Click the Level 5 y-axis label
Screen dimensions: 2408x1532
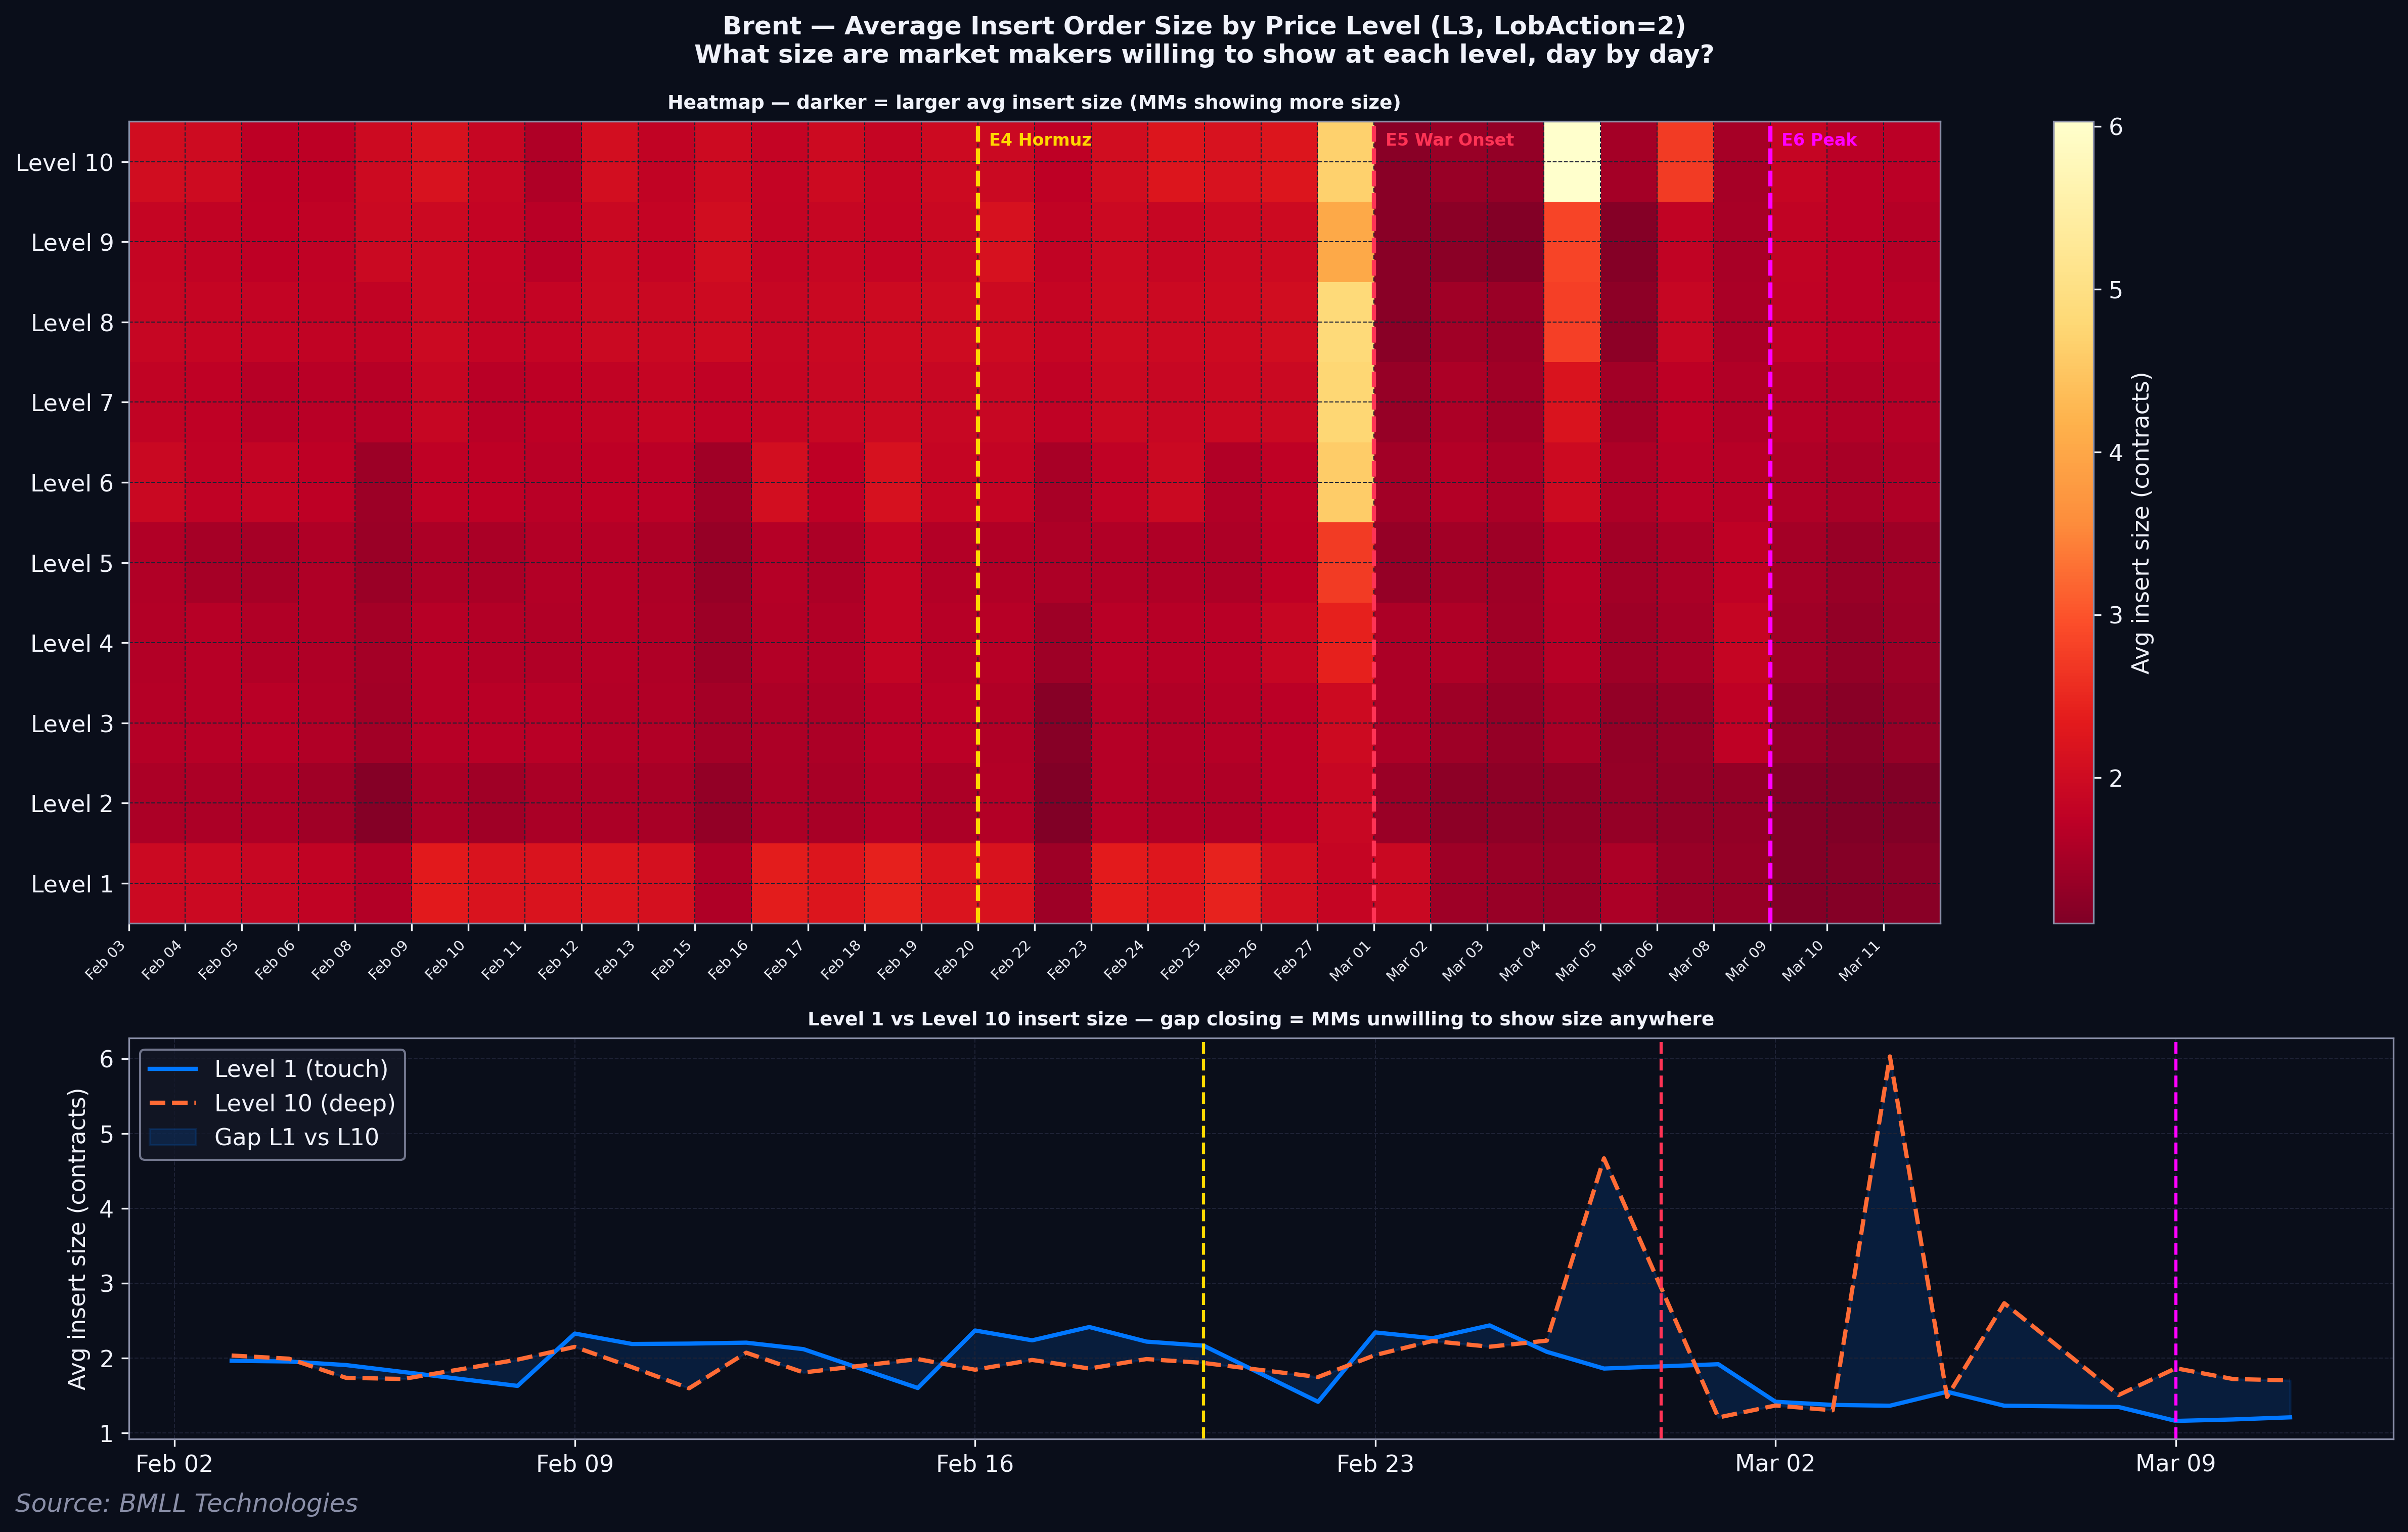[x=72, y=563]
